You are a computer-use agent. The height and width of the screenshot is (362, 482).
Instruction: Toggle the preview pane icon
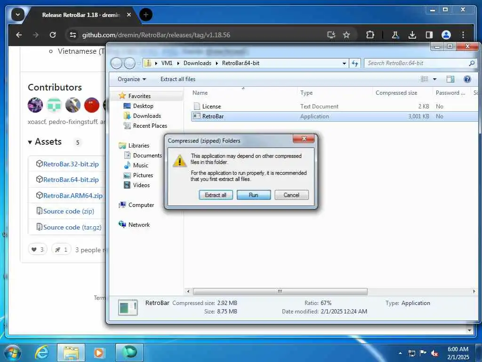[450, 79]
